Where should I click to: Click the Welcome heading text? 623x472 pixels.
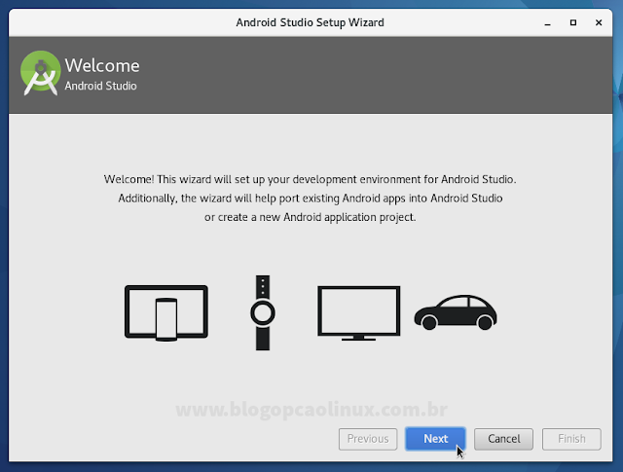point(102,65)
